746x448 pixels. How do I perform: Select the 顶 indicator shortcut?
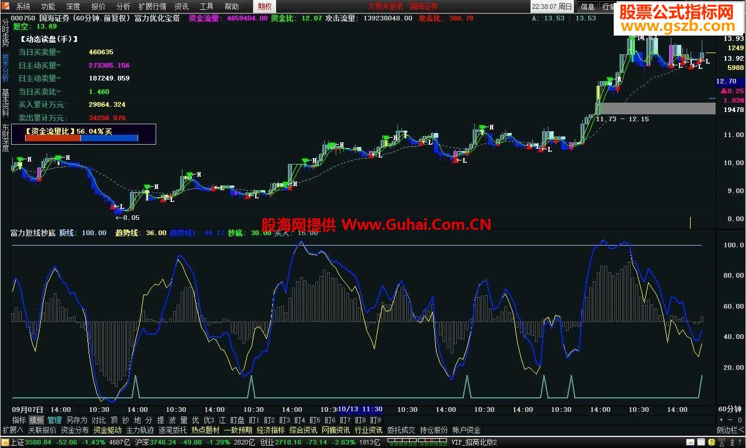tap(114, 420)
